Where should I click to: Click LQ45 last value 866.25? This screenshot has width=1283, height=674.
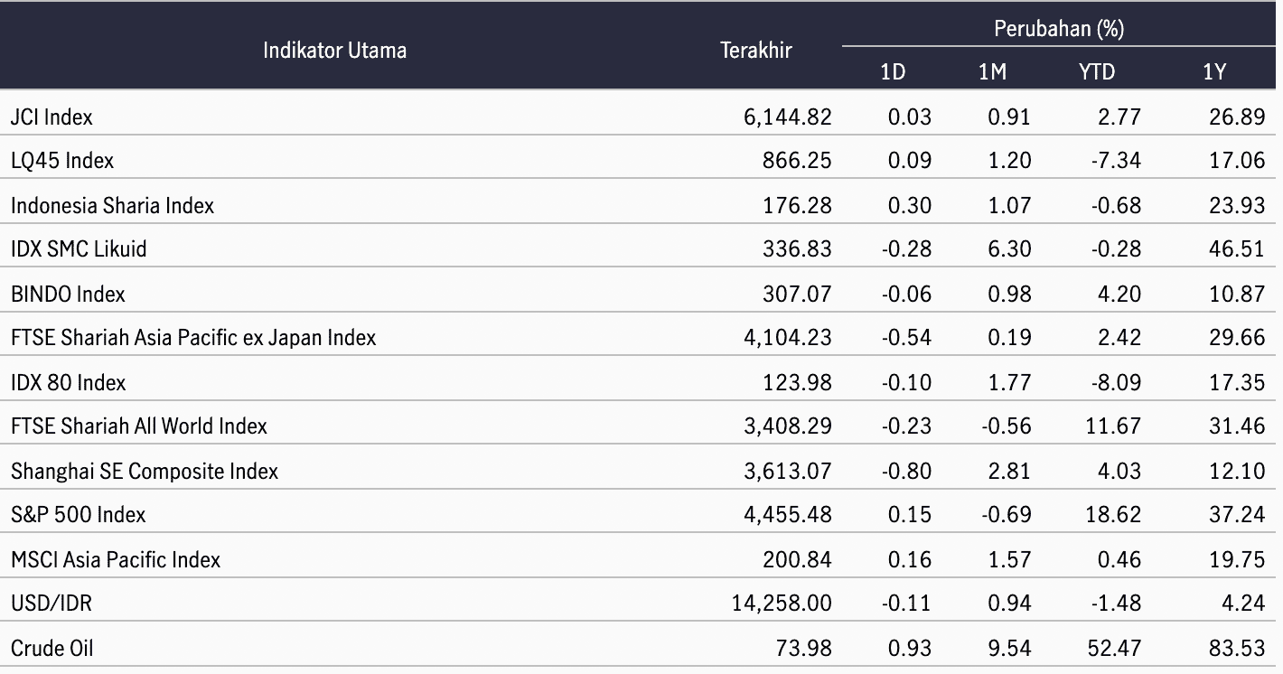(x=798, y=161)
